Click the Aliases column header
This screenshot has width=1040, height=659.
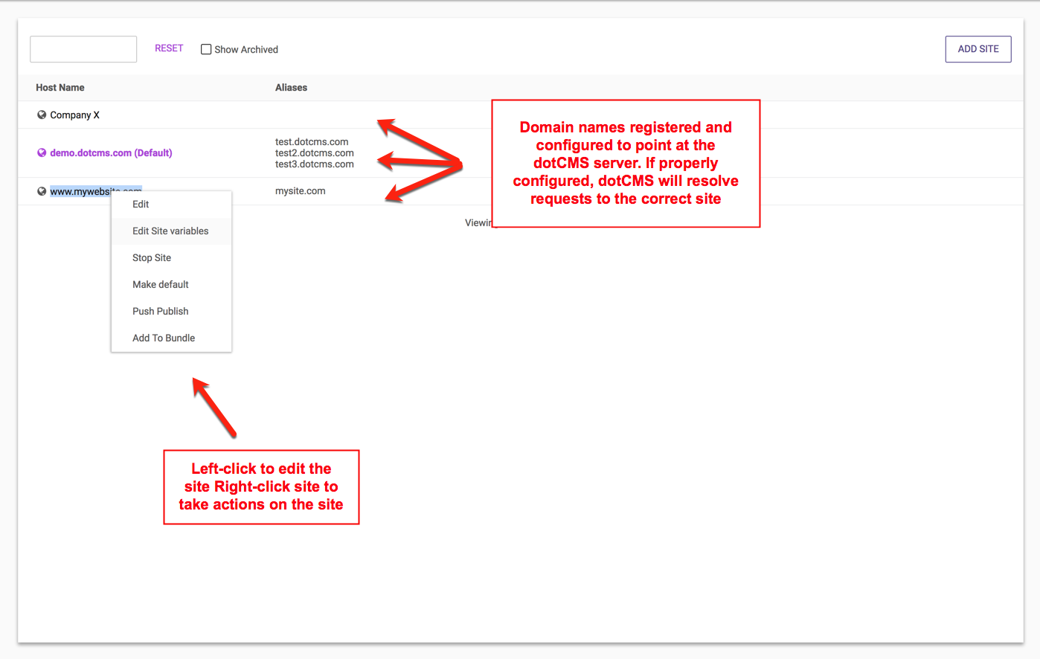(x=291, y=87)
